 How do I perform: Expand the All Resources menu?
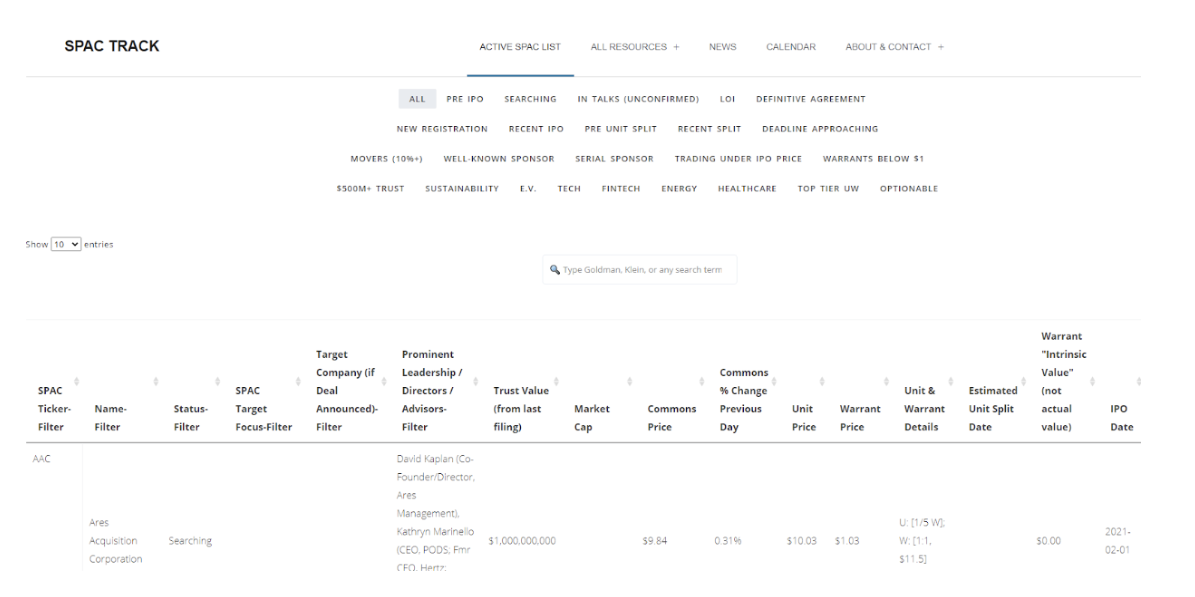pyautogui.click(x=634, y=46)
